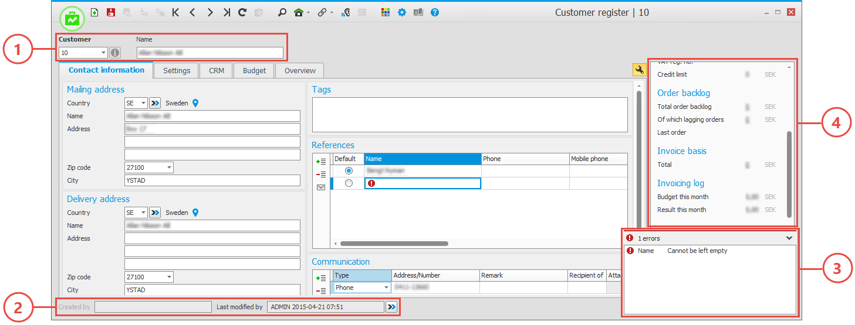Open Delivery address Country dropdown
This screenshot has height=325, width=855.
144,213
